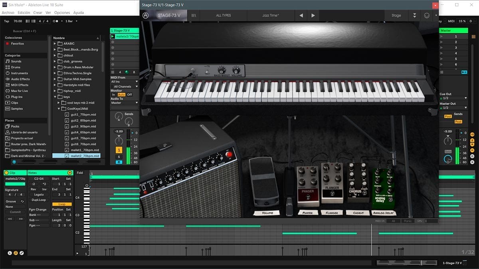Viewport: 479px width, 269px height.
Task: Click the Rev notes button
Action: (x=34, y=189)
